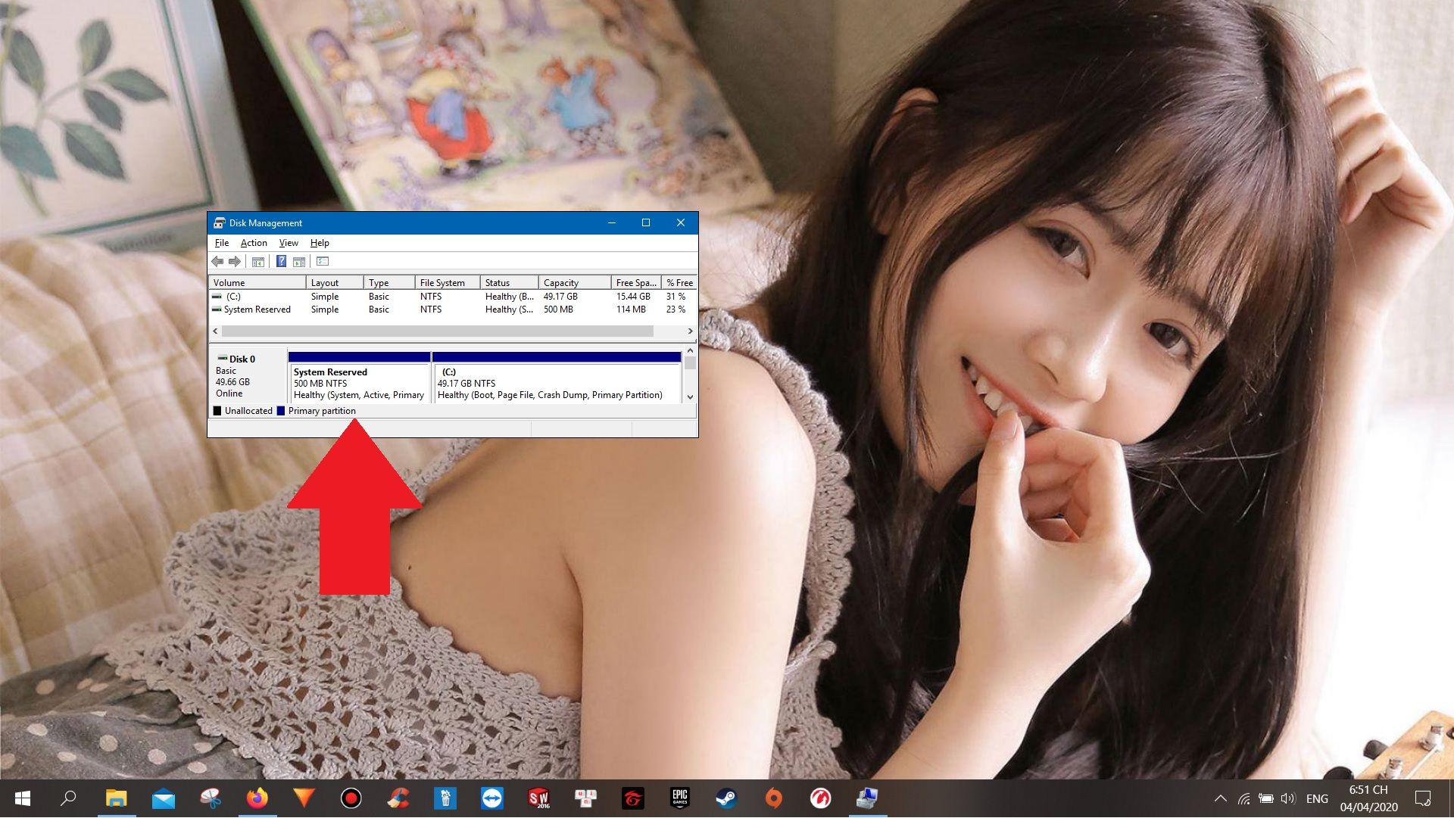Select the Disk 0 label in graphical view

(x=242, y=359)
